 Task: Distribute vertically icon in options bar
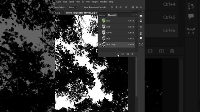(x=126, y=7)
